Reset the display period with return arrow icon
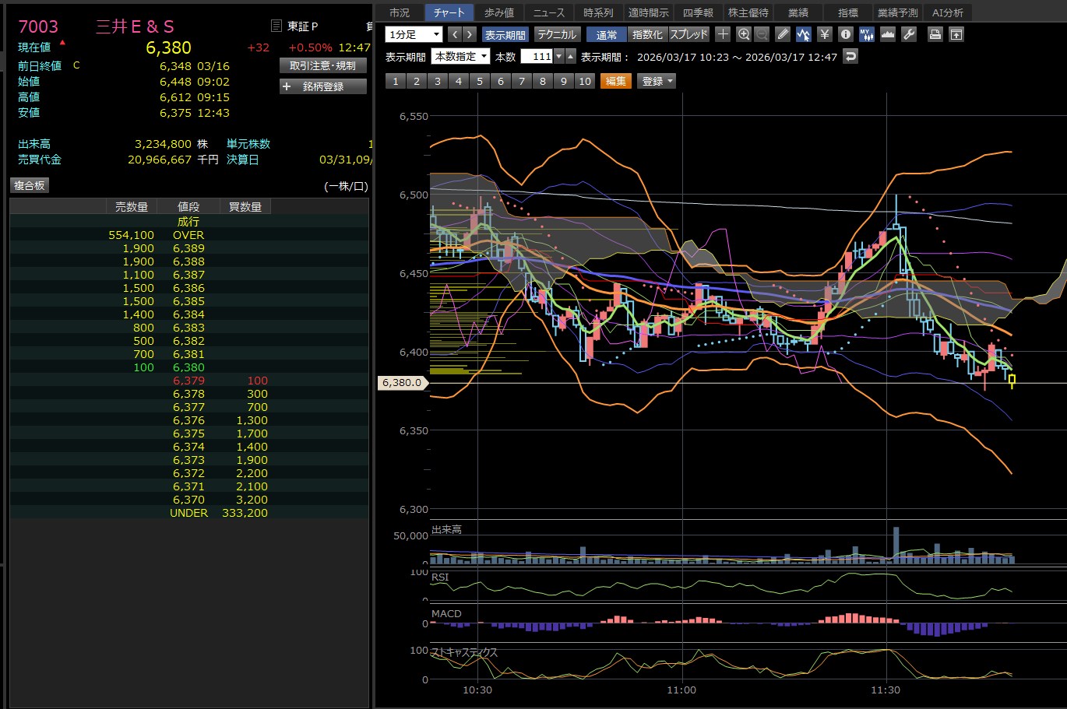 (850, 56)
